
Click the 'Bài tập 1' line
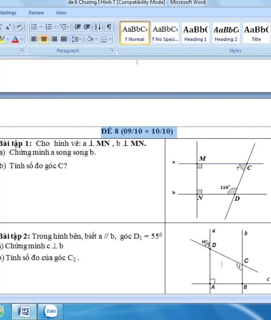click(x=73, y=143)
